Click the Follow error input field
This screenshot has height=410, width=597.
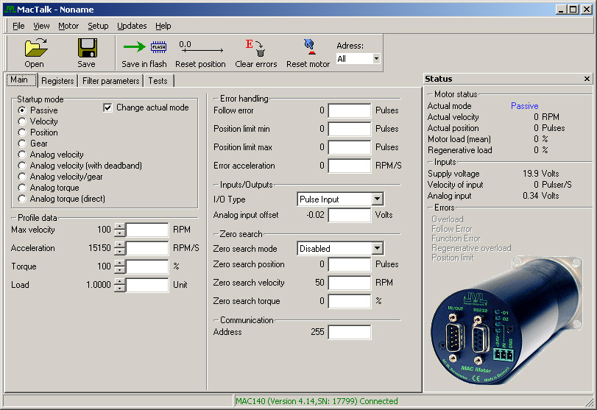(x=350, y=110)
